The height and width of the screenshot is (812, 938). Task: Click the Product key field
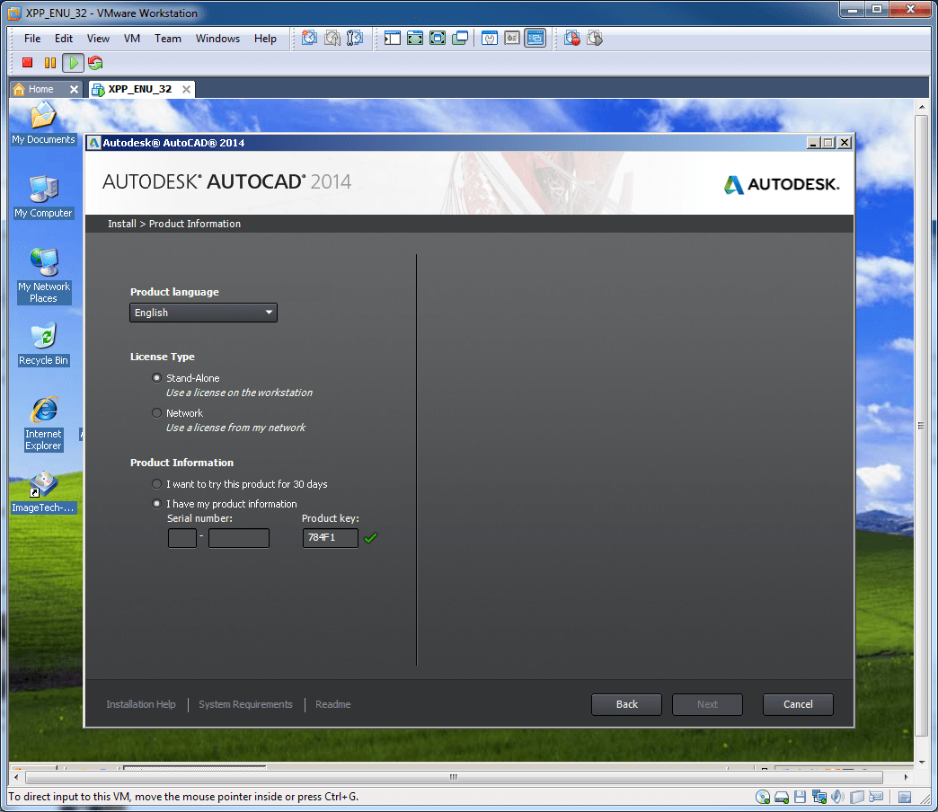tap(331, 537)
